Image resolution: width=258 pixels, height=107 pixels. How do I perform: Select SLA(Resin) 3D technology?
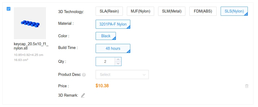109,11
